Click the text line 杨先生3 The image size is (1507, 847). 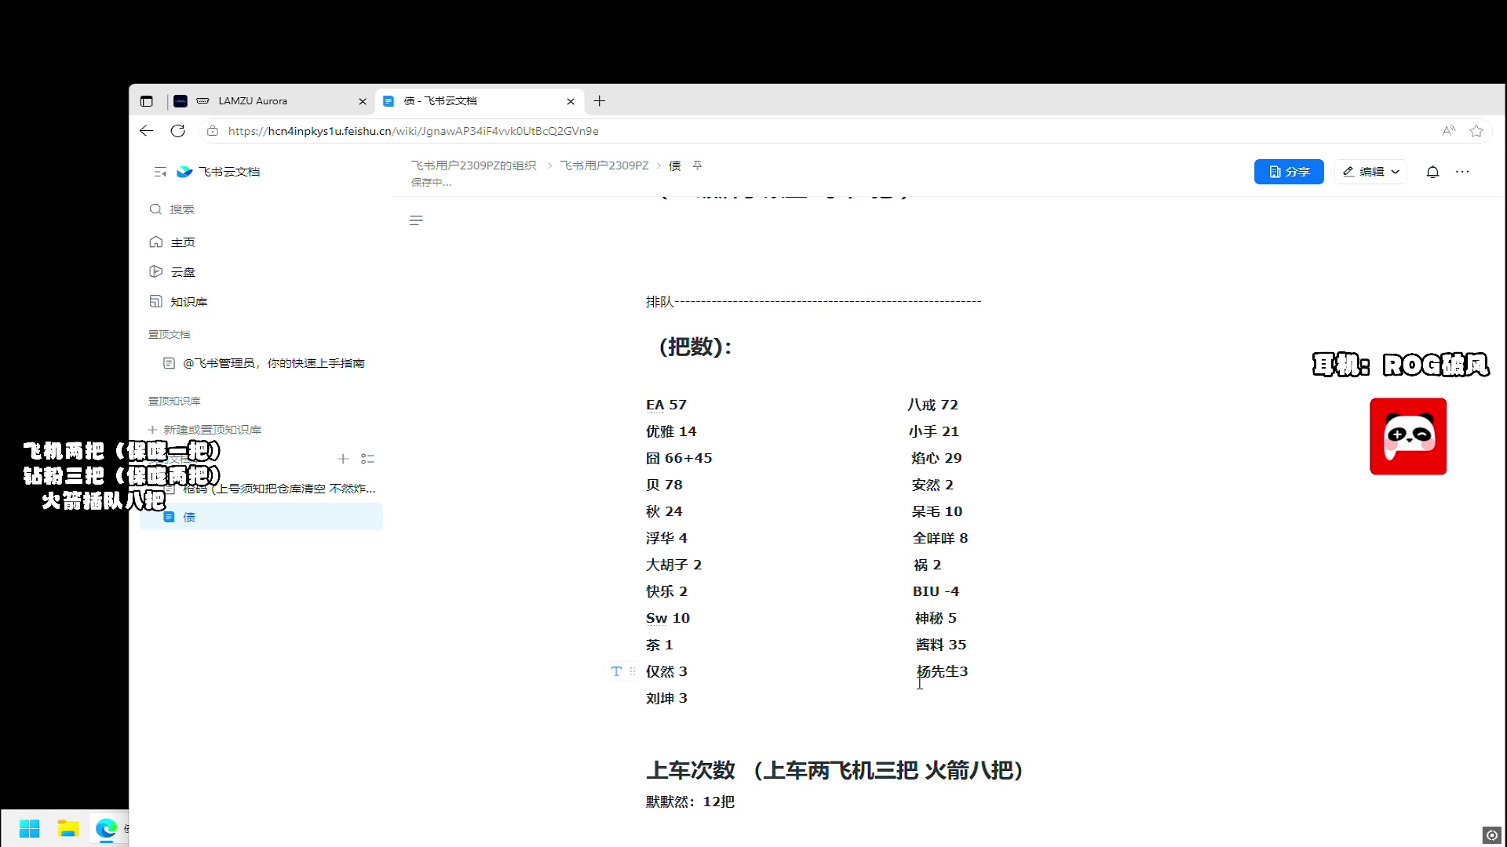(942, 671)
